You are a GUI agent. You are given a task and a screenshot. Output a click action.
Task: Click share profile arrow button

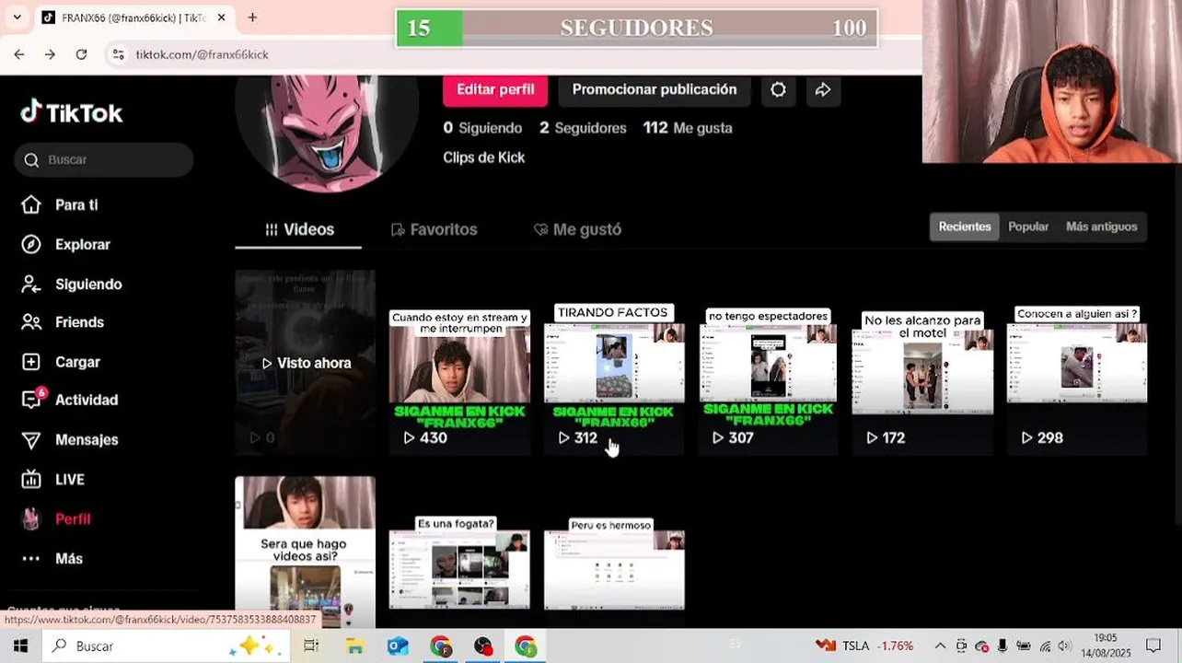point(823,89)
